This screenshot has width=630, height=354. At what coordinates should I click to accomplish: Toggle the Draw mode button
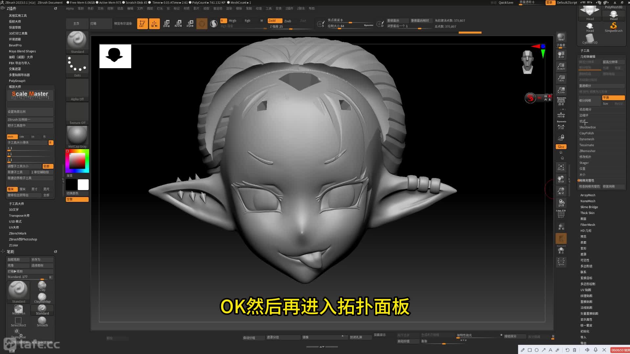click(x=154, y=24)
